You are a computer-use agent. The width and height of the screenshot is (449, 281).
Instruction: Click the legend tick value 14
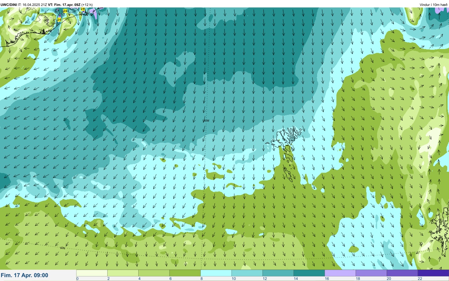pyautogui.click(x=295, y=279)
